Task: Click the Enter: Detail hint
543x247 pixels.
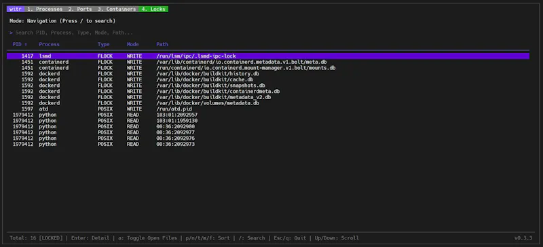Action: point(90,238)
